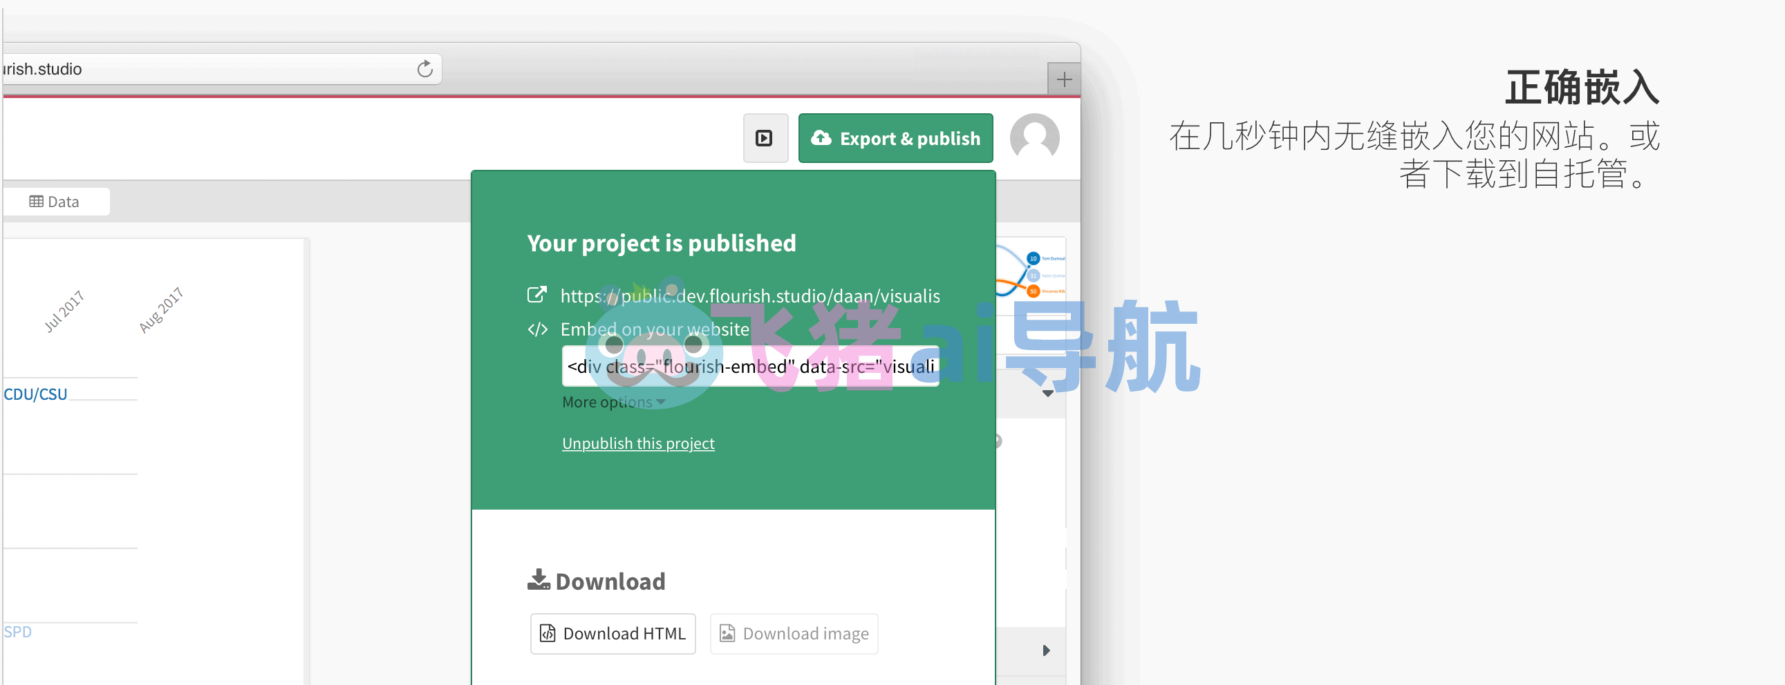The width and height of the screenshot is (1785, 685).
Task: Open the user avatar profile icon
Action: [1034, 137]
